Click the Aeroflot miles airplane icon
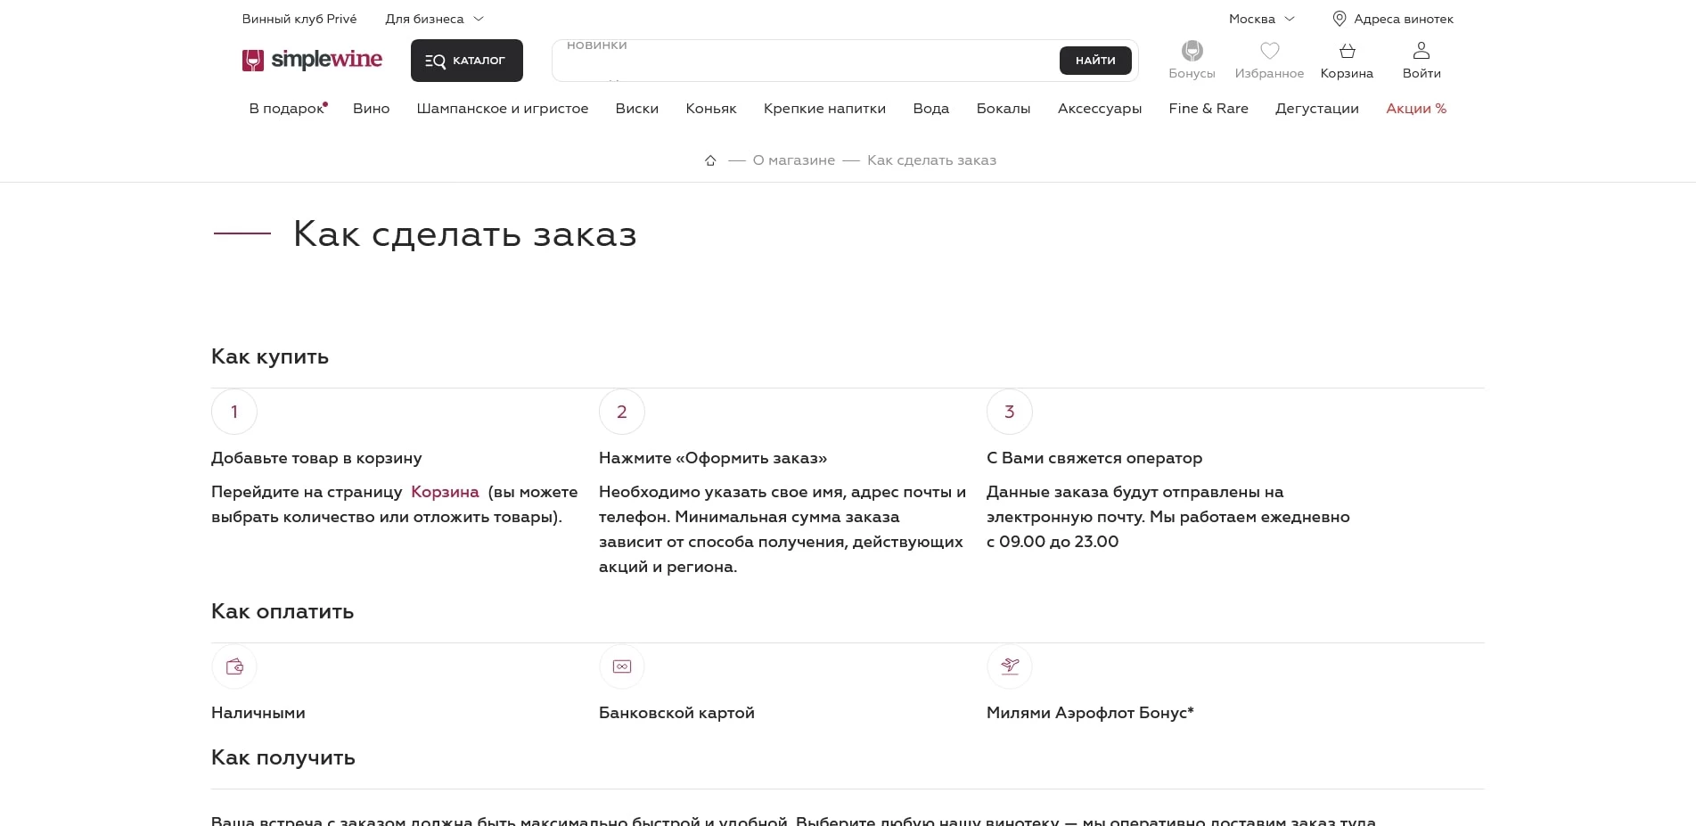 click(1010, 667)
